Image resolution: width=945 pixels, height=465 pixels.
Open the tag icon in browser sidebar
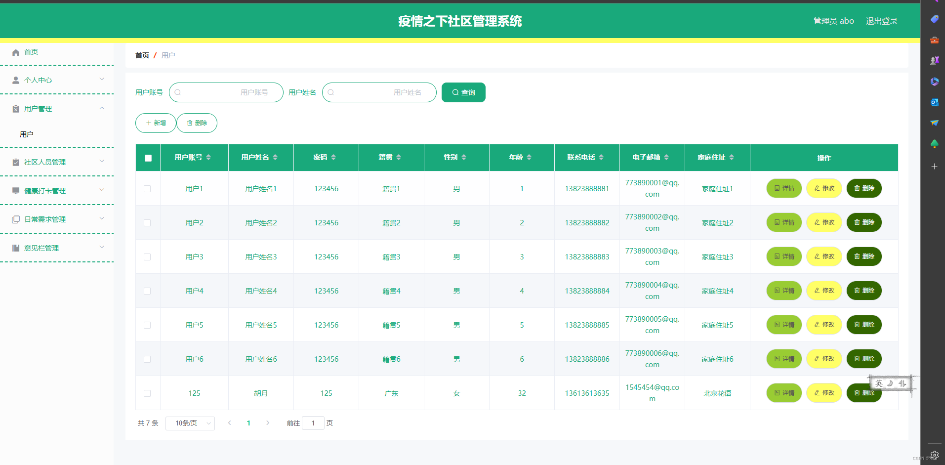point(934,19)
